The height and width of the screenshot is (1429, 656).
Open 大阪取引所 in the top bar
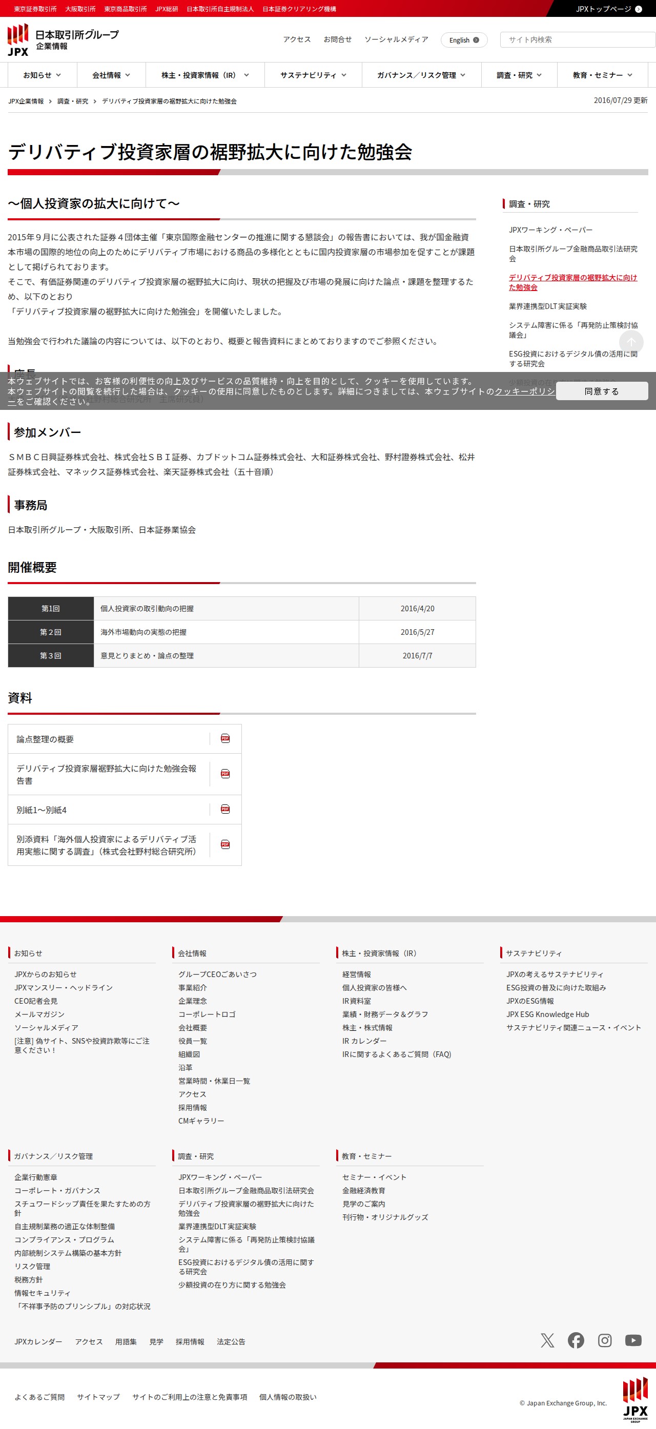tap(80, 9)
